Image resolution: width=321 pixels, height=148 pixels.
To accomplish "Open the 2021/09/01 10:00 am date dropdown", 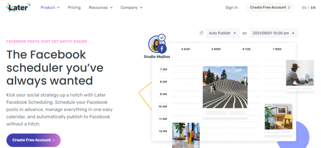I will point(274,33).
